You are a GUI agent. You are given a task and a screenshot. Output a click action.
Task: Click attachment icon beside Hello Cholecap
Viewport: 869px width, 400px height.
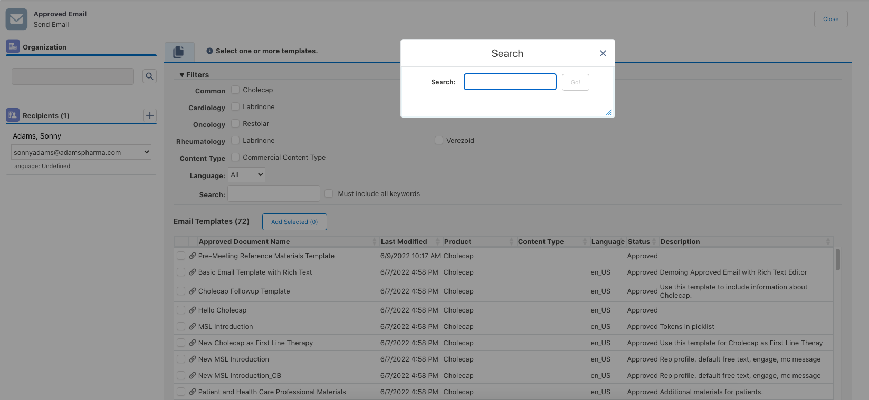(x=193, y=310)
